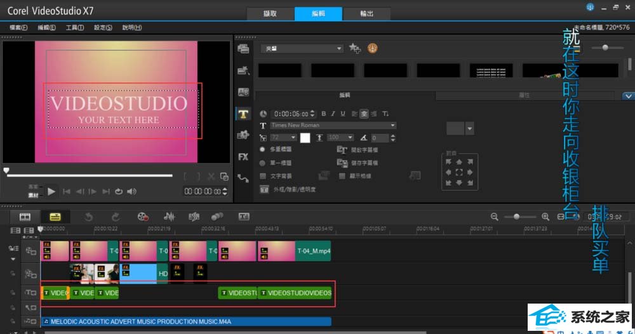Click the Redo arrow in timeline toolbar
Screen dimensions: 635x334
coord(116,217)
